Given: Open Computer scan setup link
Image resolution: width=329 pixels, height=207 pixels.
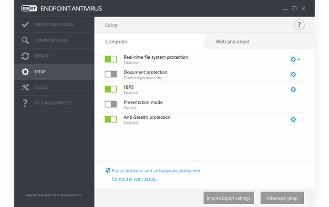Looking at the screenshot, I should (135, 179).
